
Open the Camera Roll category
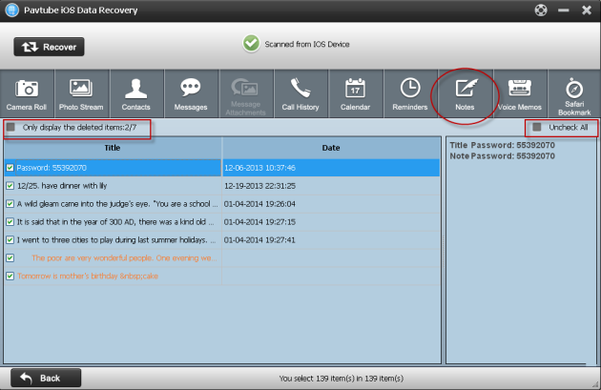tap(27, 93)
